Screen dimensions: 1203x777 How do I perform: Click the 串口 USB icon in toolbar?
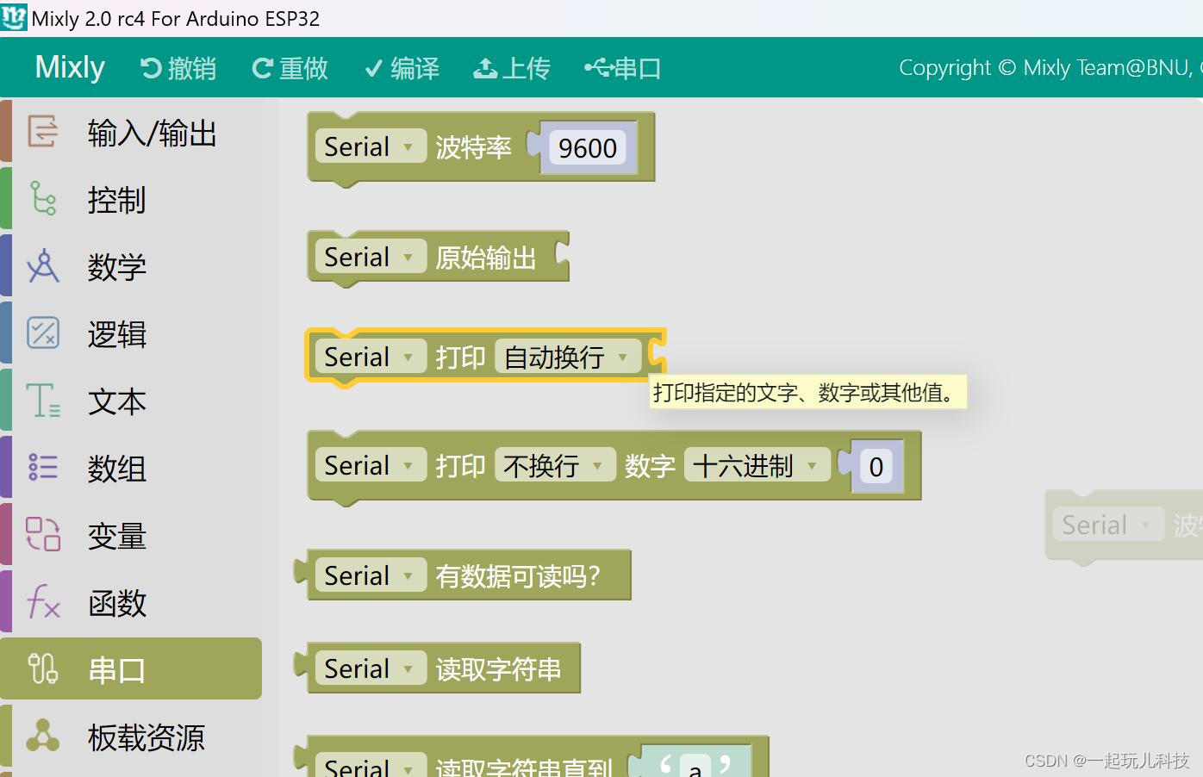coord(598,67)
